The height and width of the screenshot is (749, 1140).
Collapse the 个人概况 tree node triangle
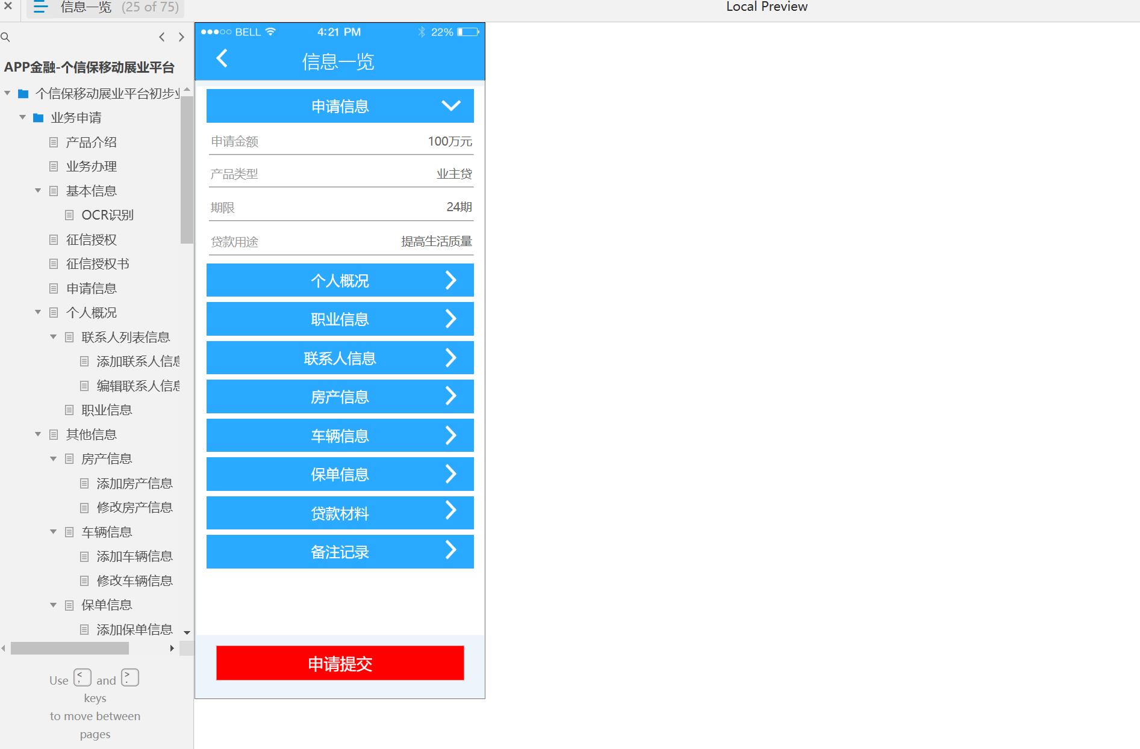point(38,312)
